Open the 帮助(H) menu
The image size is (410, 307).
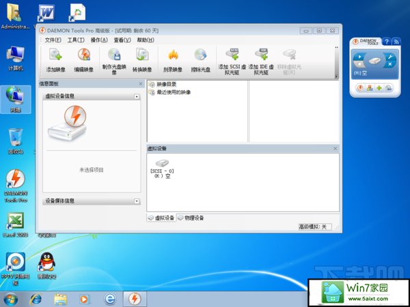pos(146,40)
